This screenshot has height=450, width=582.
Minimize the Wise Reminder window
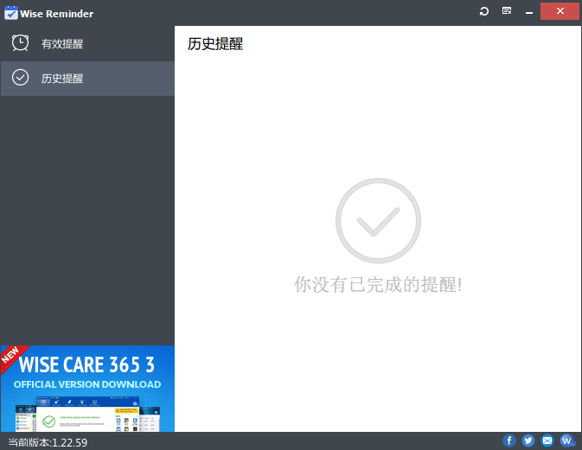pos(529,11)
